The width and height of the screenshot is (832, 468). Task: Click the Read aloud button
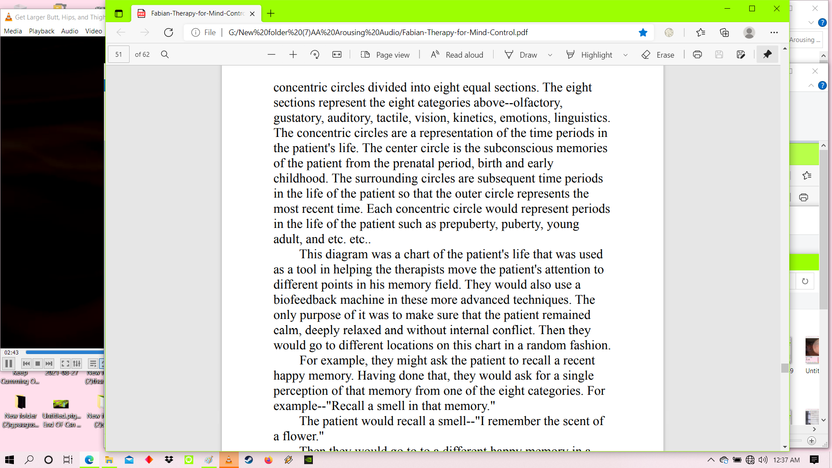(x=457, y=55)
